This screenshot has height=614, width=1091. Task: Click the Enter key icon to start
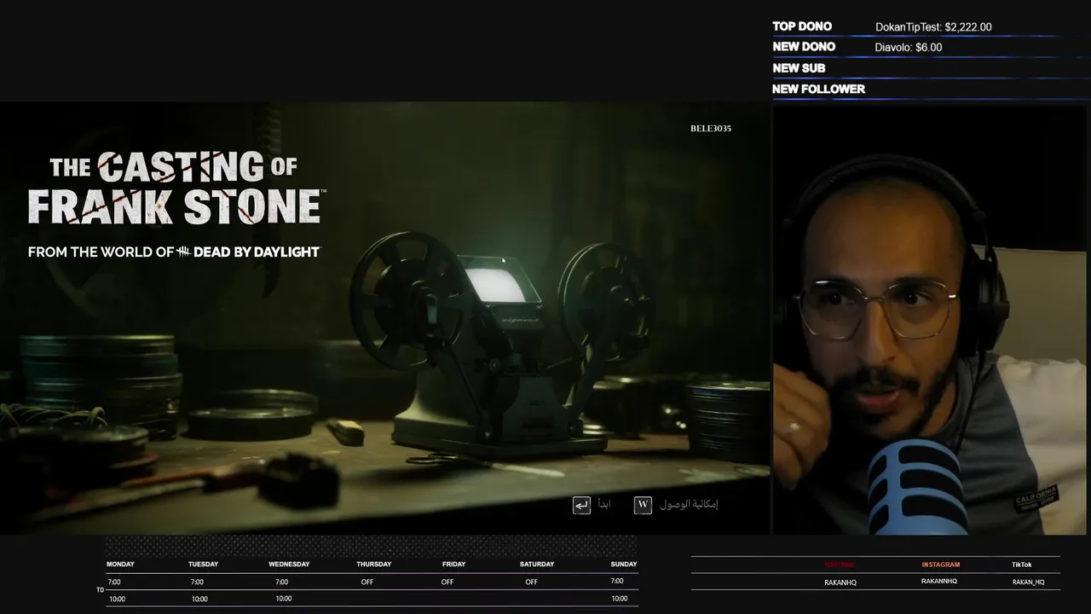coord(581,506)
